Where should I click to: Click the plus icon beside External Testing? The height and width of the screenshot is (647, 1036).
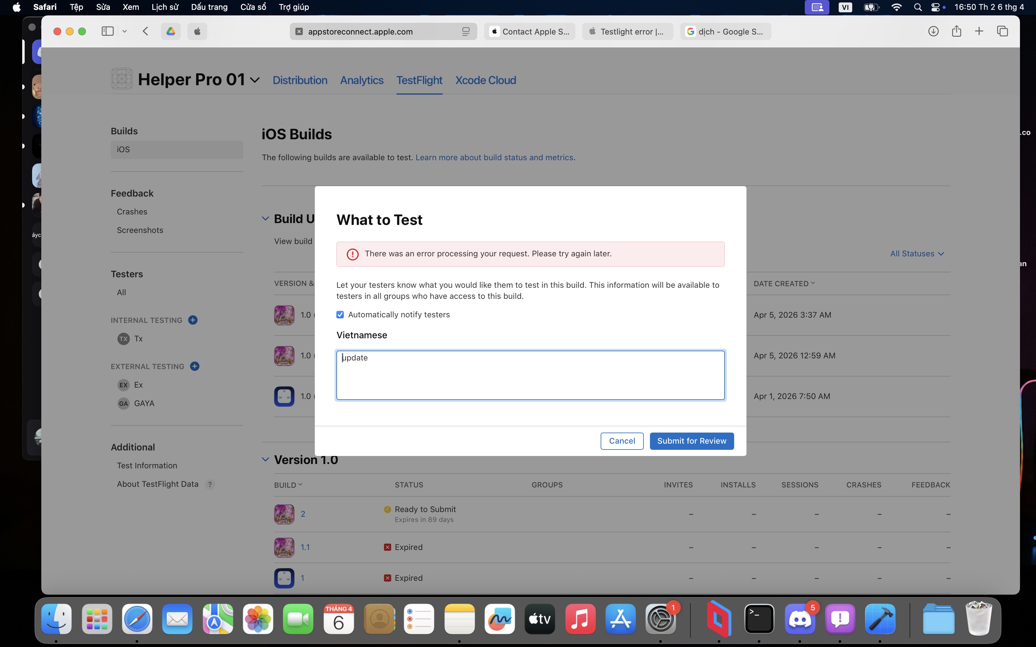[x=194, y=366]
